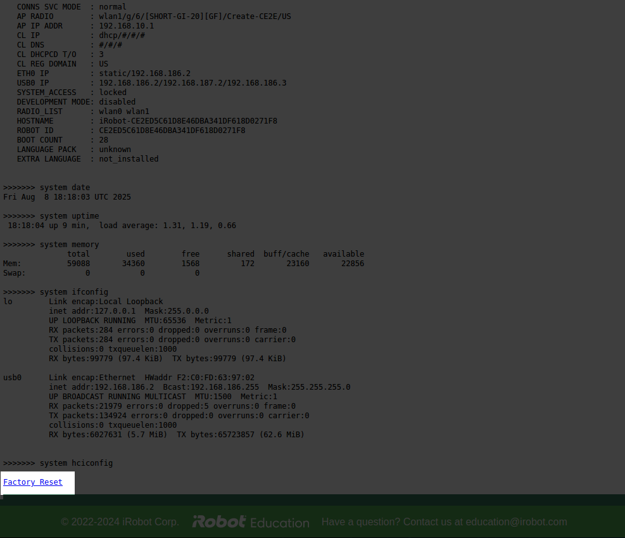Click the BOOT COUNT value 28
The width and height of the screenshot is (625, 538).
coord(104,140)
